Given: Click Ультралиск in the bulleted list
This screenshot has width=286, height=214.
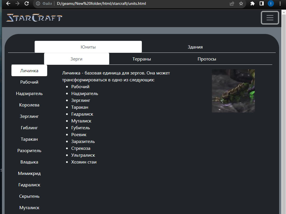Looking at the screenshot, I should (83, 155).
